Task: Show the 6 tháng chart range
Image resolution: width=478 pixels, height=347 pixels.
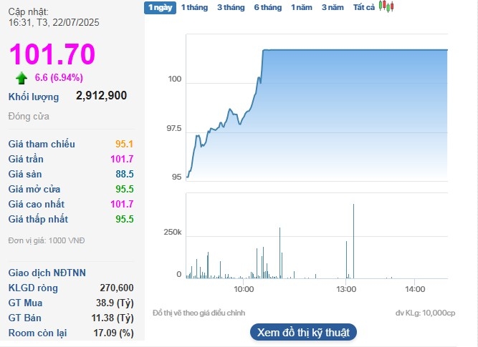Action: click(267, 7)
